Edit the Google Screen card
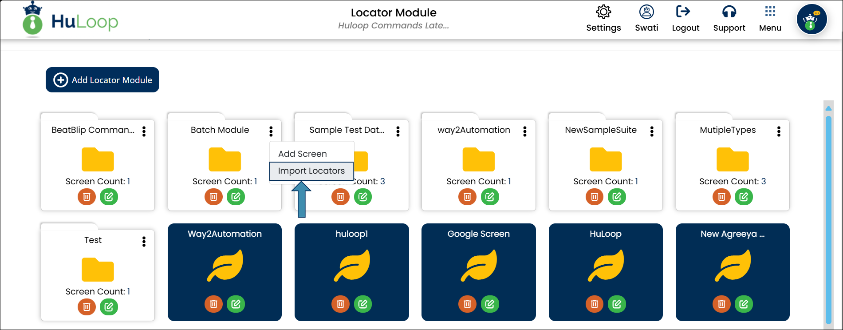Viewport: 843px width, 330px height. tap(490, 304)
